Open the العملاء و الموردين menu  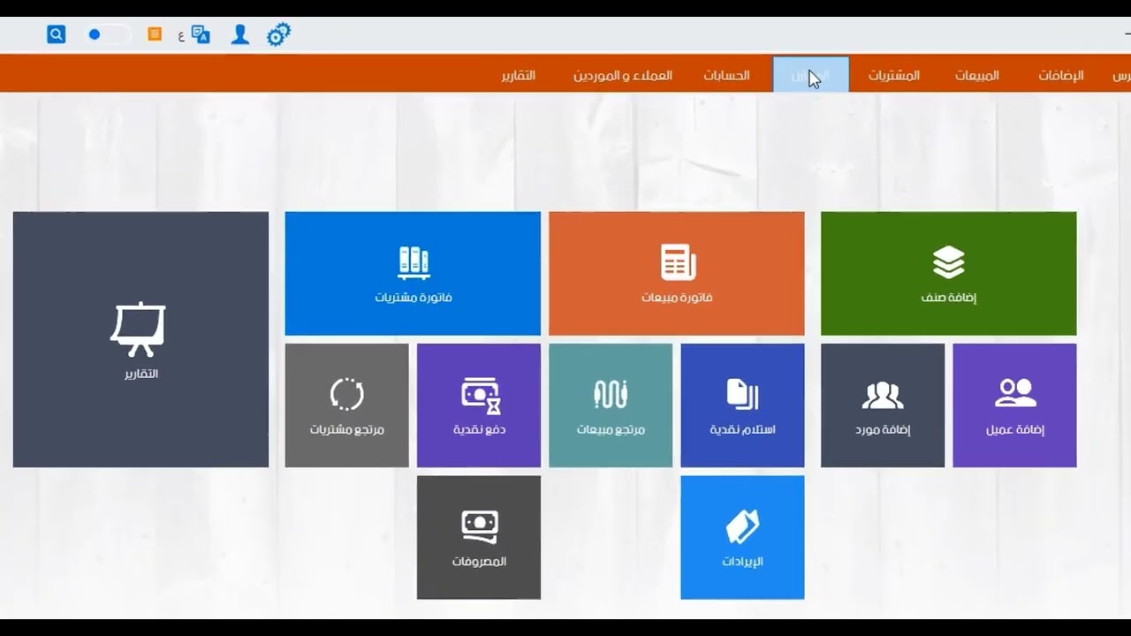point(623,75)
